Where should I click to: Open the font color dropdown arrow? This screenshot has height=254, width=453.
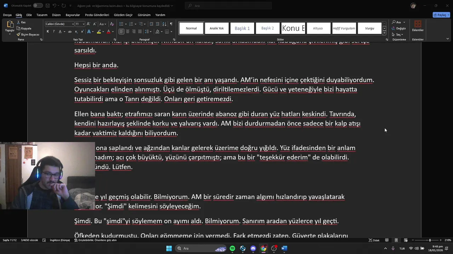113,31
